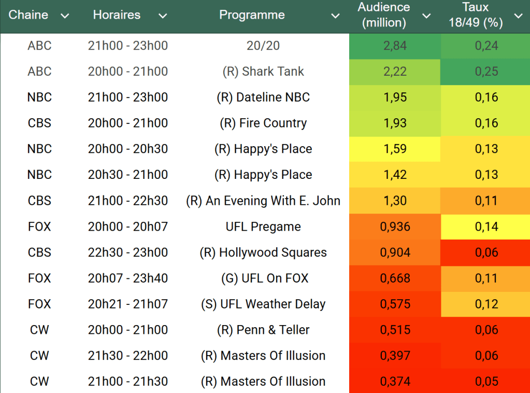The height and width of the screenshot is (393, 530).
Task: Select the yellow 0,14 taux cell
Action: [486, 227]
